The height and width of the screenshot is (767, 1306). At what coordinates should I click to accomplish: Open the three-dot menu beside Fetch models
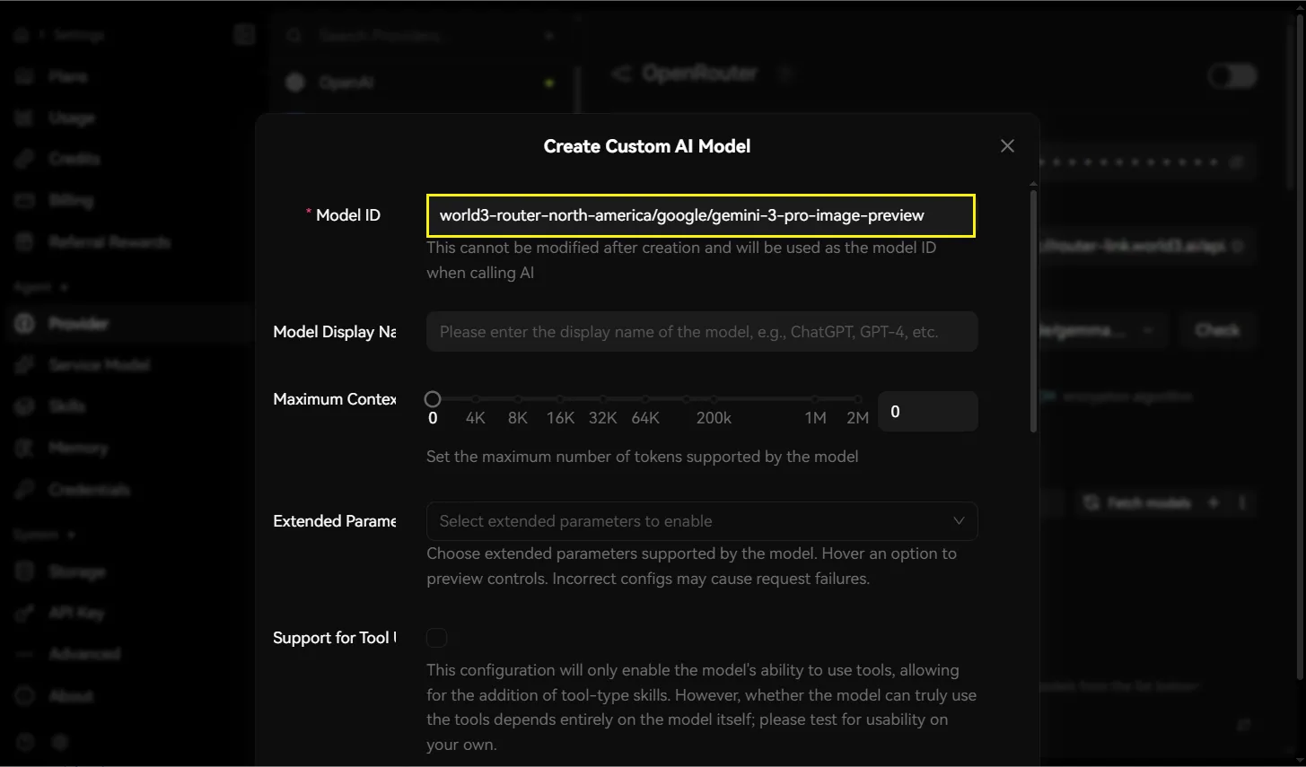tap(1242, 502)
